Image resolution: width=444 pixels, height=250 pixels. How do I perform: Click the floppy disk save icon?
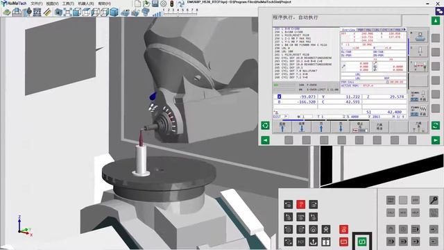click(x=155, y=3)
